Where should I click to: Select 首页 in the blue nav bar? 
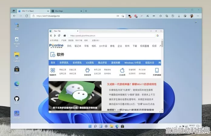click(x=53, y=63)
